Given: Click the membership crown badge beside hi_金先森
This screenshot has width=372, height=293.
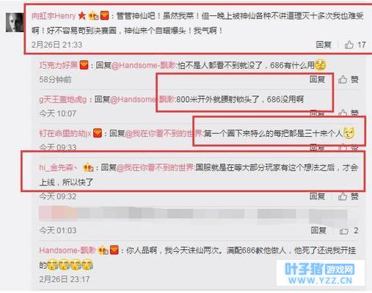Looking at the screenshot, I should [88, 168].
